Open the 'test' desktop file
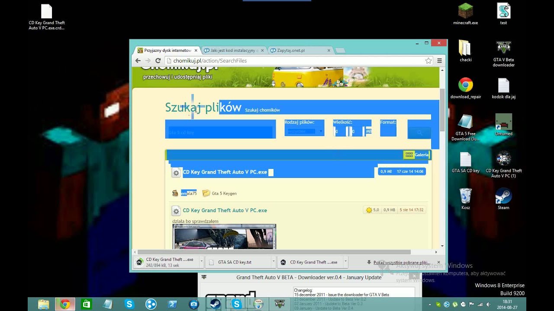 tap(503, 14)
